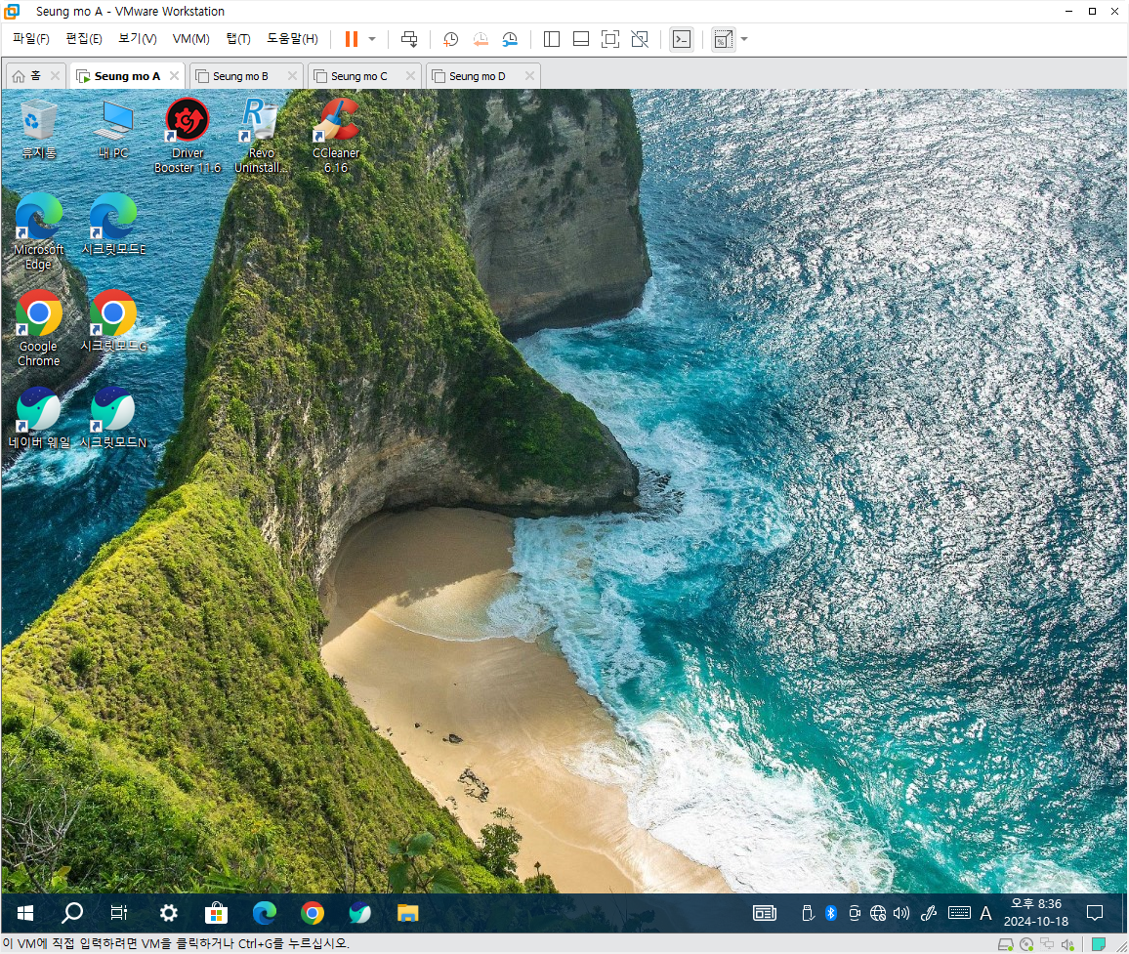Open guest taskbar search
Viewport: 1129px width, 954px height.
(72, 913)
